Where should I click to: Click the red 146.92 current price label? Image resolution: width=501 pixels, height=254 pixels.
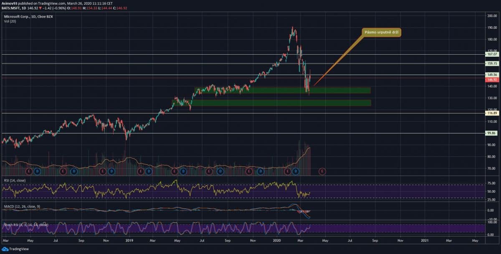[x=492, y=80]
